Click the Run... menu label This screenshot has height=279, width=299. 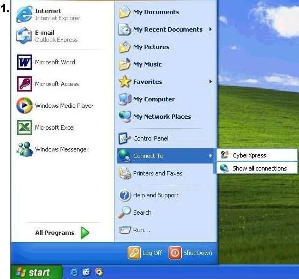pos(141,230)
